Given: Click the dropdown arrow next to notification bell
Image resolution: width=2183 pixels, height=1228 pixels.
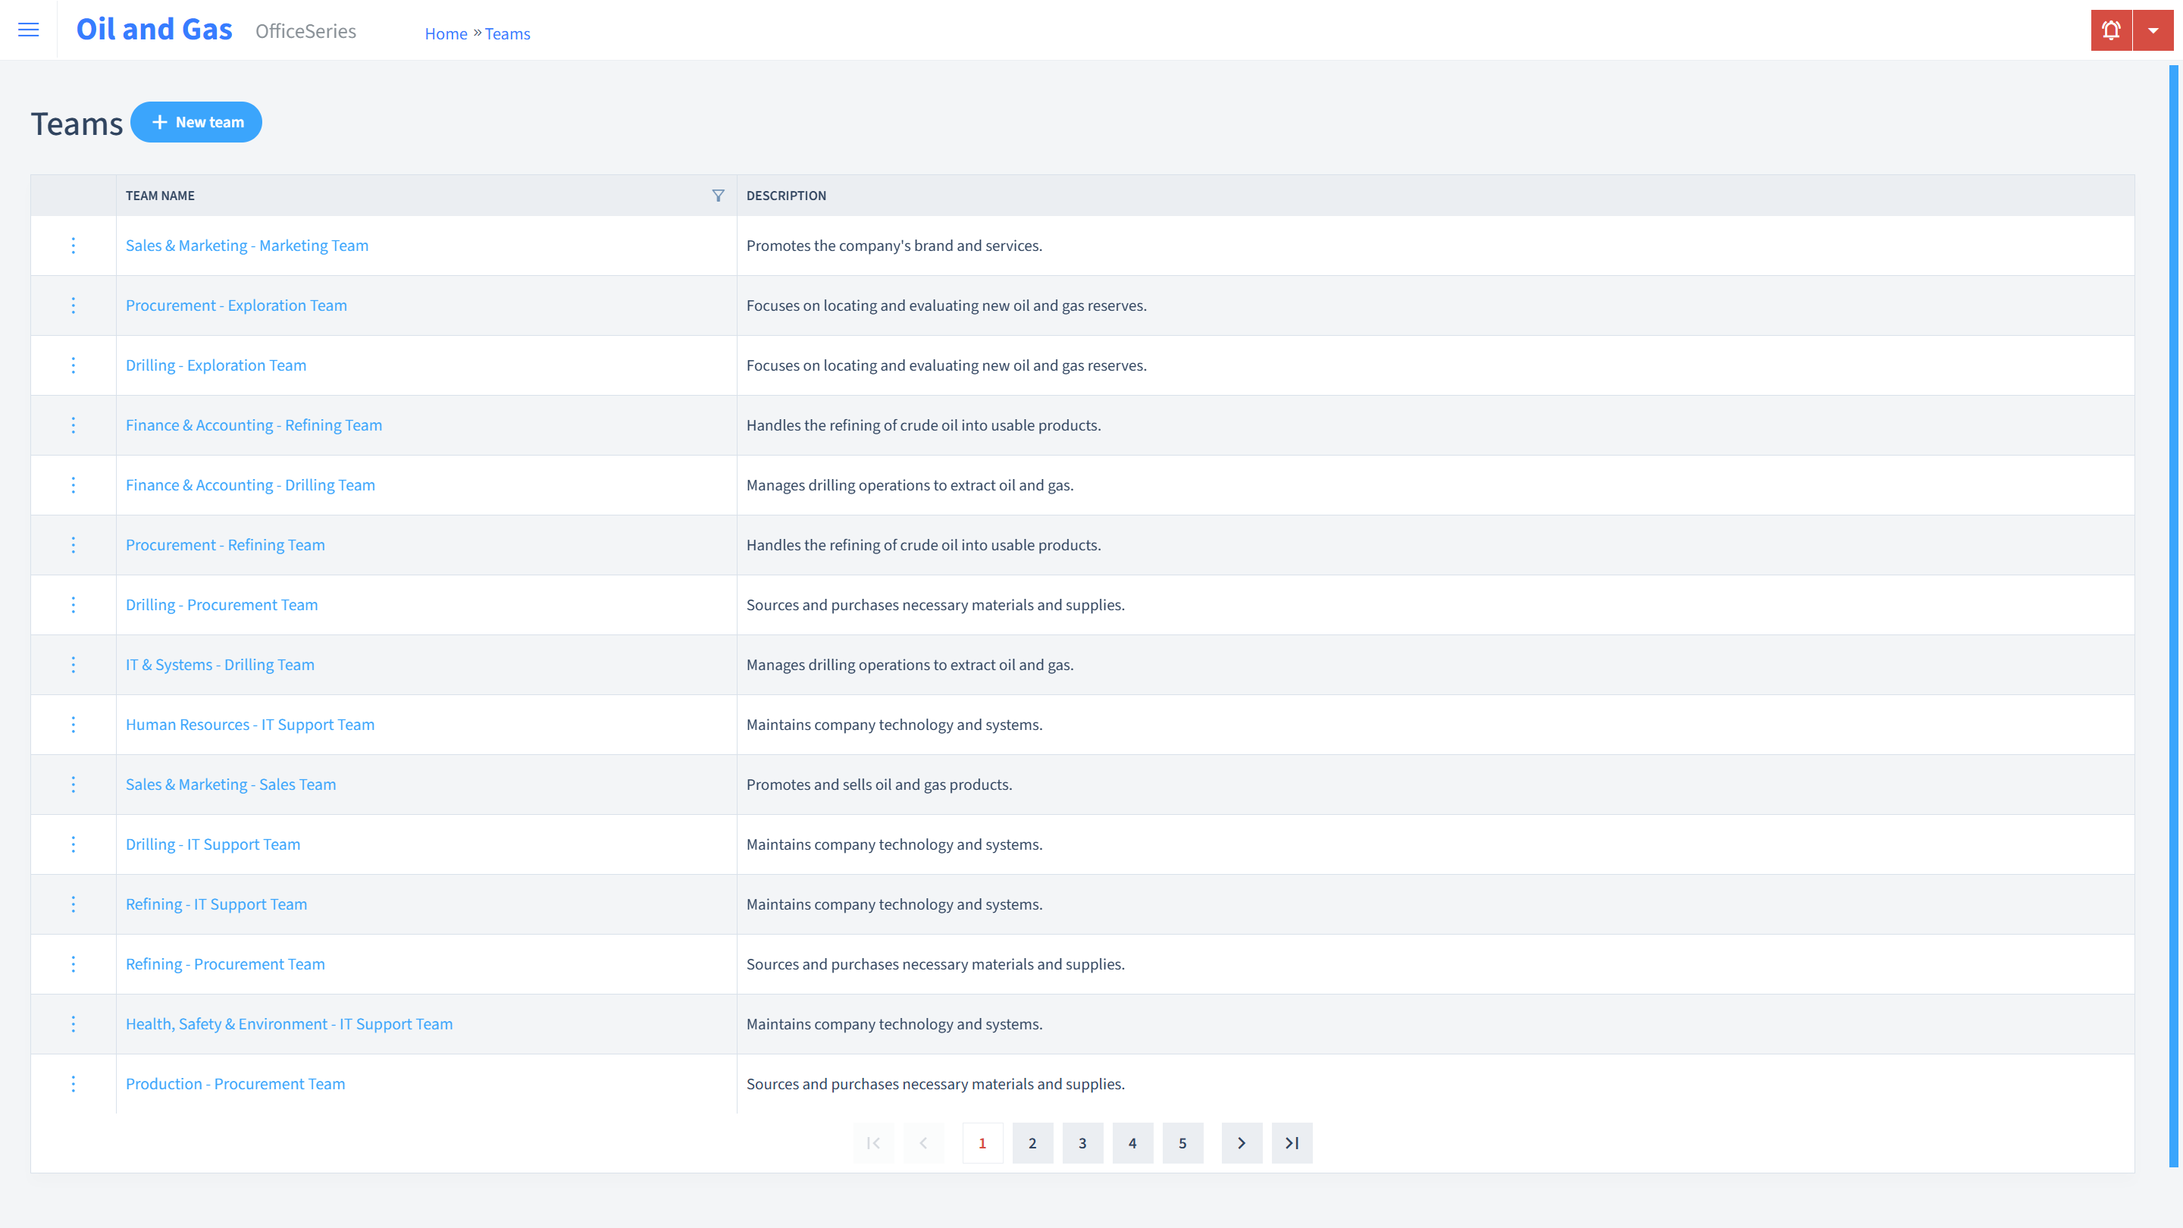Looking at the screenshot, I should [x=2153, y=30].
